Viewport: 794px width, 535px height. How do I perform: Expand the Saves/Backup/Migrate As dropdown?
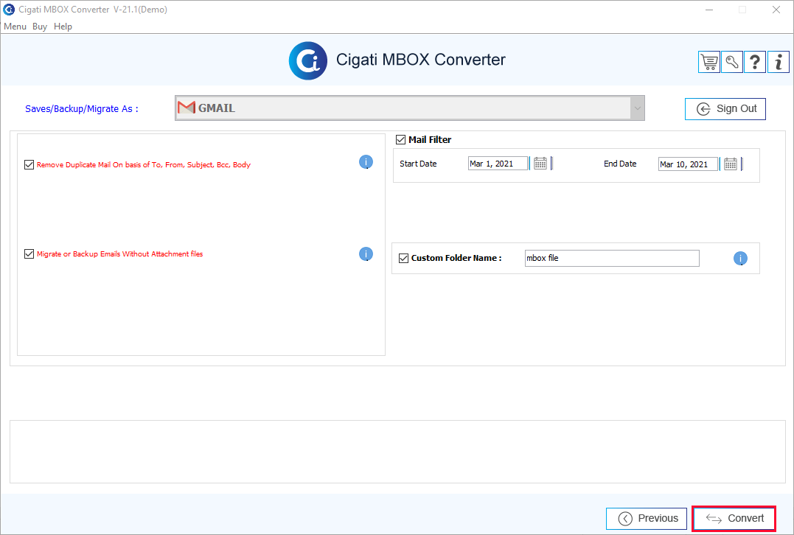click(x=637, y=108)
